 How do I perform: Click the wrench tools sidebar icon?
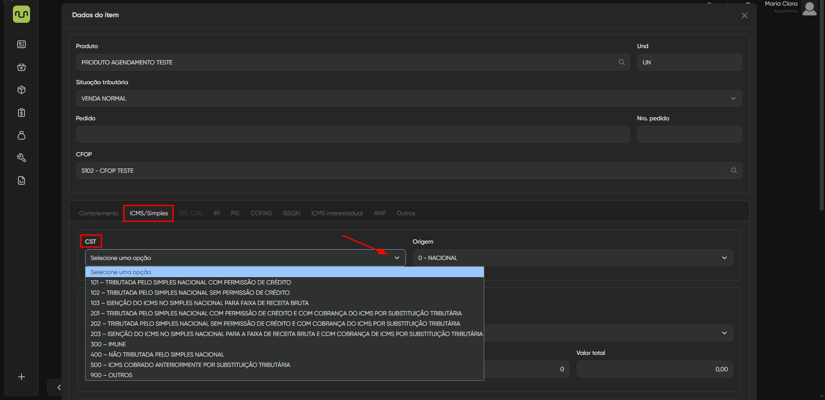click(21, 158)
